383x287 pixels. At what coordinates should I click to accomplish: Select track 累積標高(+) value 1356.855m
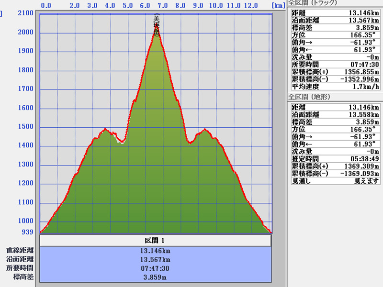pyautogui.click(x=359, y=71)
